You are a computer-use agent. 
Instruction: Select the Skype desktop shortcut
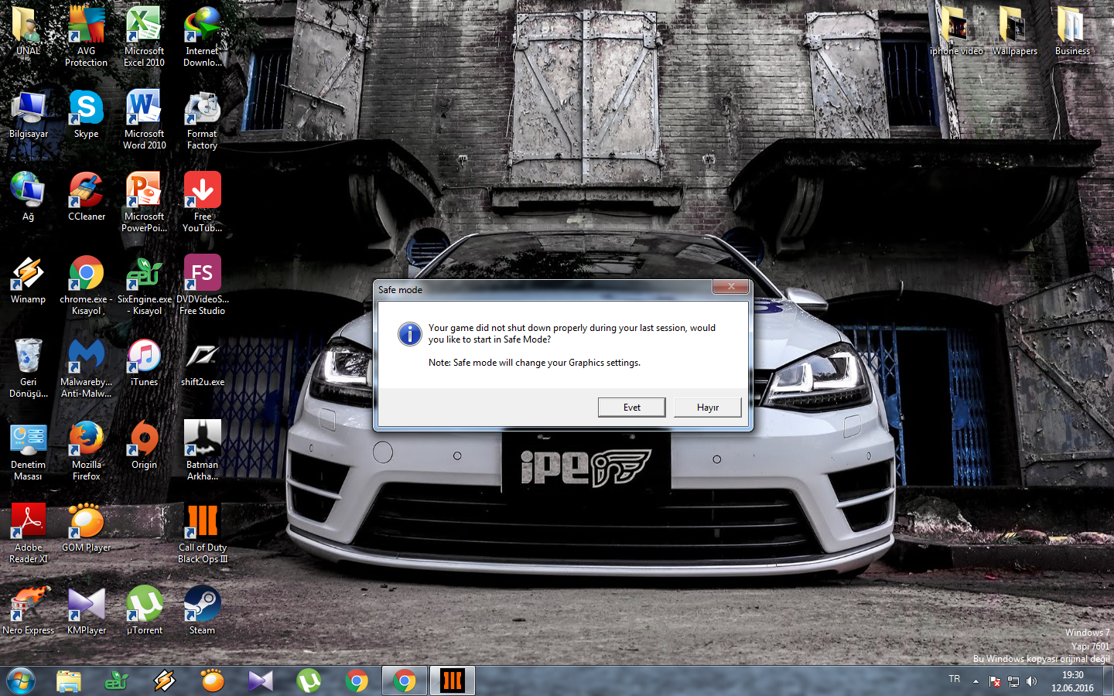pyautogui.click(x=86, y=114)
